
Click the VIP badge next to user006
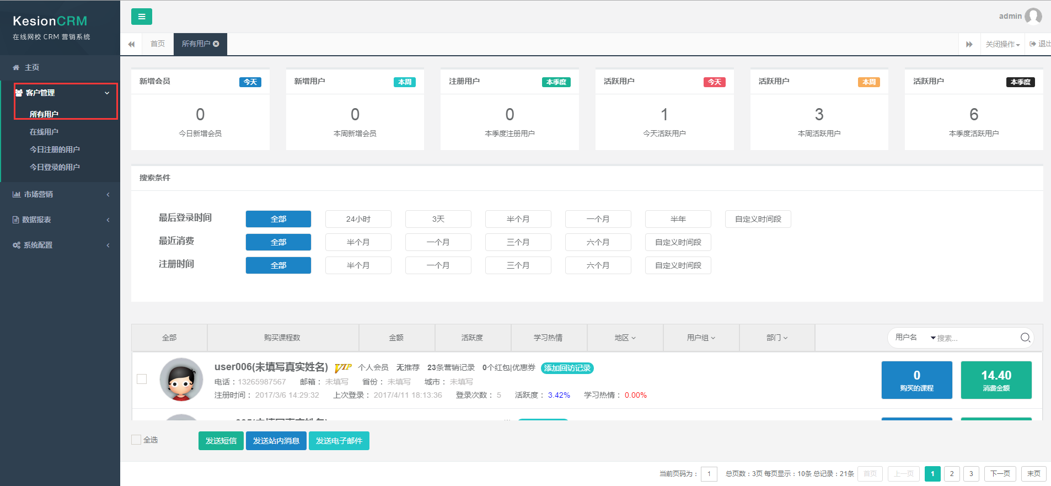[343, 367]
